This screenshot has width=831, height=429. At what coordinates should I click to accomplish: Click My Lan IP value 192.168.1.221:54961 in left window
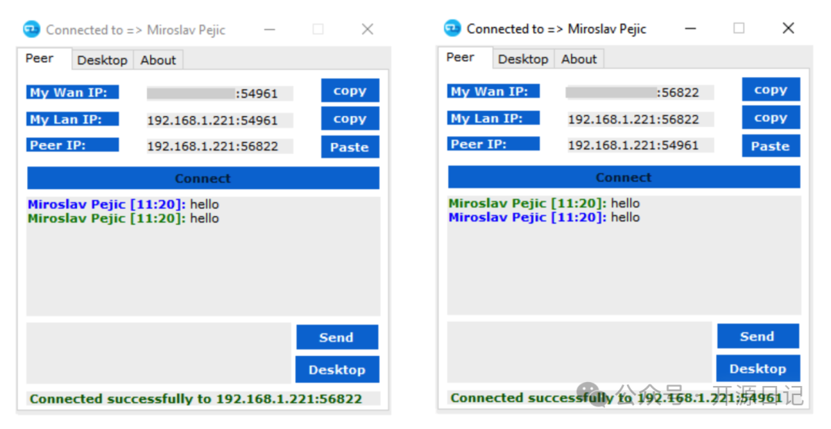click(x=219, y=120)
